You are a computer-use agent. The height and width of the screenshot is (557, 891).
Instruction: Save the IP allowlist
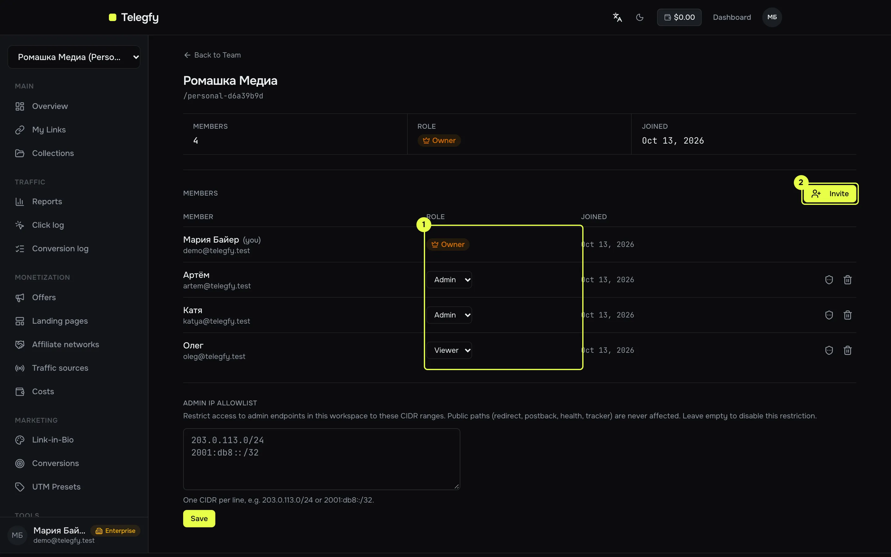(199, 519)
